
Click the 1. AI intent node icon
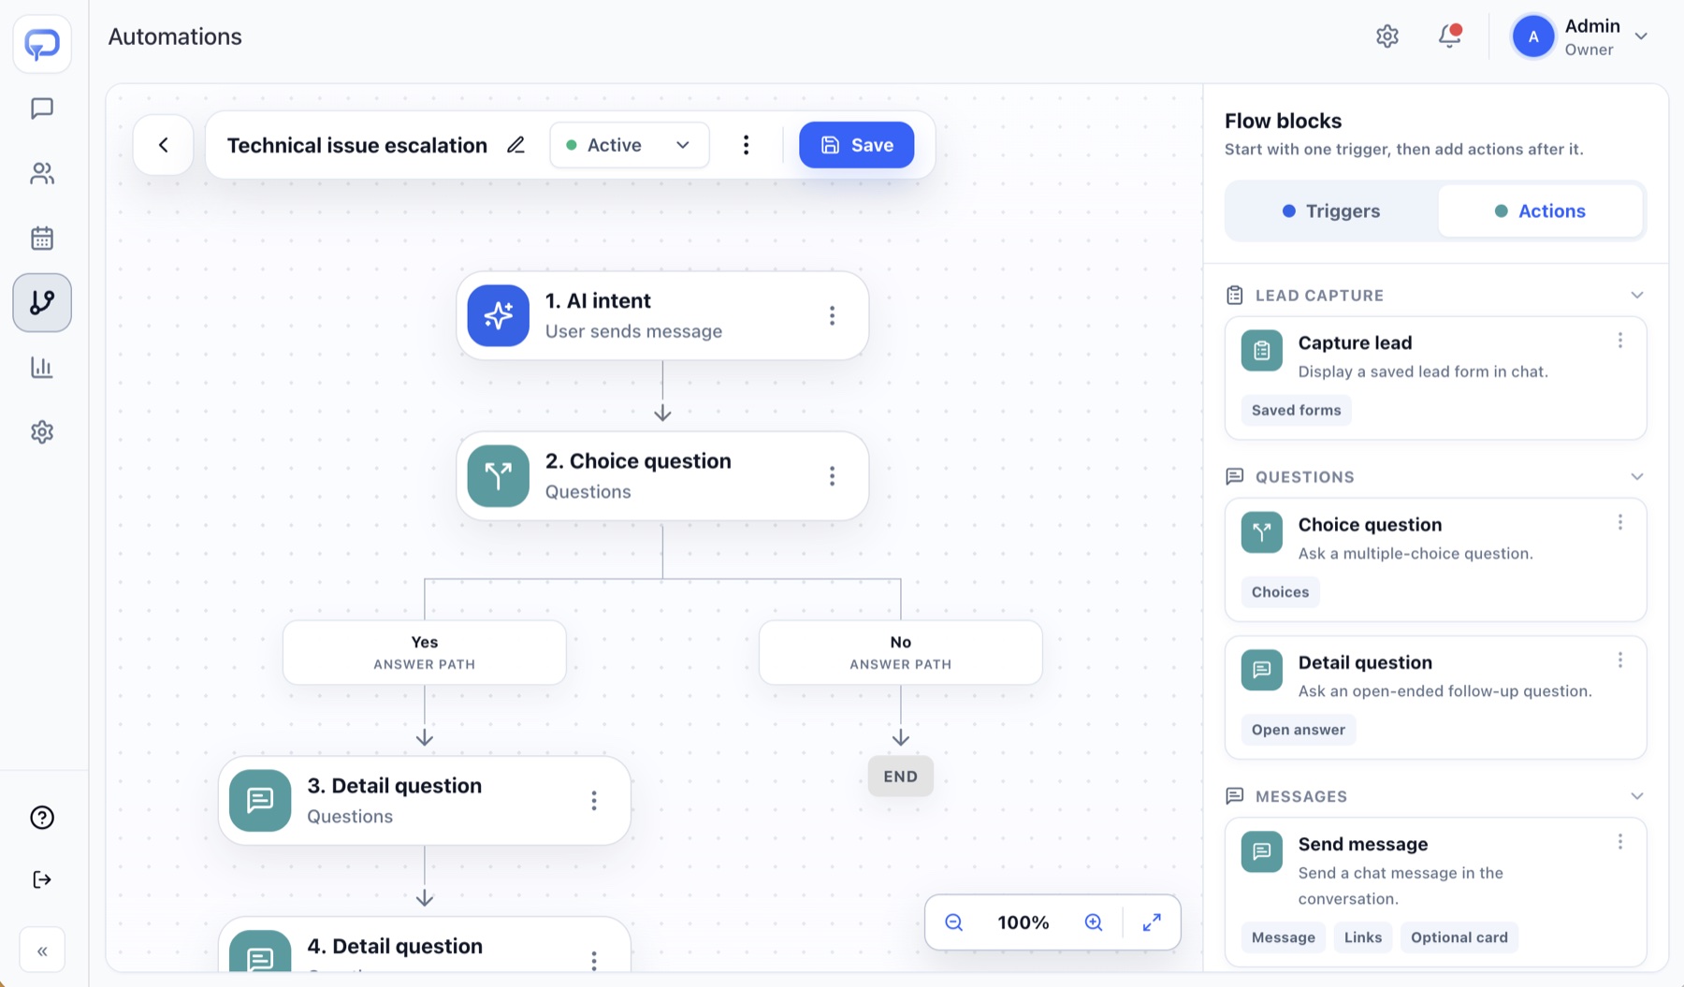(x=499, y=316)
